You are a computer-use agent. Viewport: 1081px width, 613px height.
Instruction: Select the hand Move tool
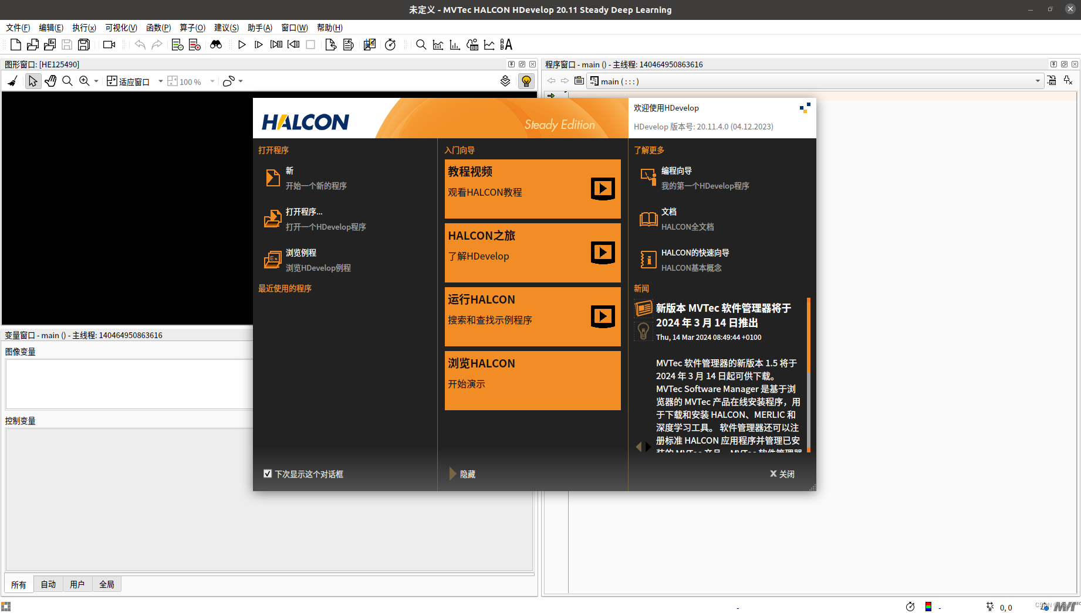pyautogui.click(x=50, y=81)
